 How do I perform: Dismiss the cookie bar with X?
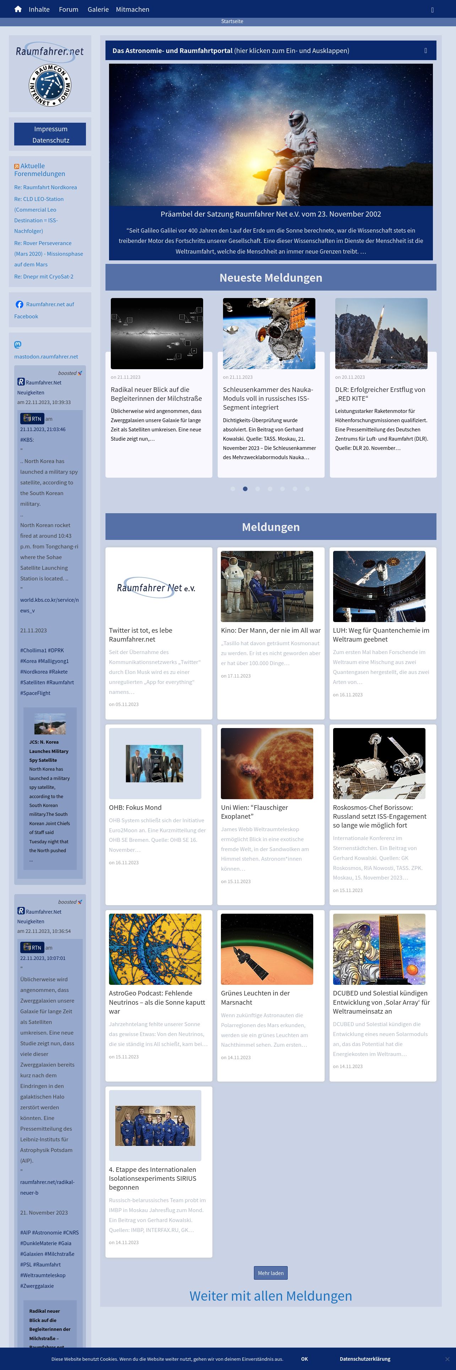point(447,1359)
